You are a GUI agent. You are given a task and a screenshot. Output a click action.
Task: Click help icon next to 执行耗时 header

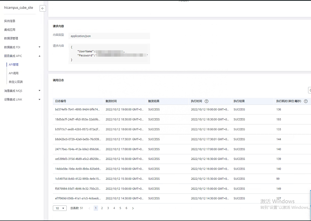tap(306, 101)
